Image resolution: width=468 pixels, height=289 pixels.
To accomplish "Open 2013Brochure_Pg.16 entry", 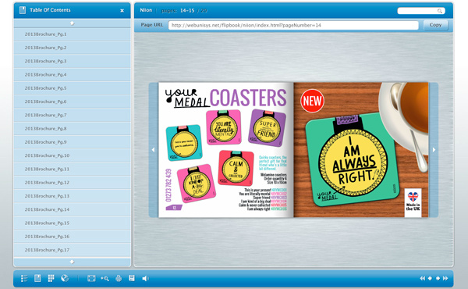I will tap(72, 237).
